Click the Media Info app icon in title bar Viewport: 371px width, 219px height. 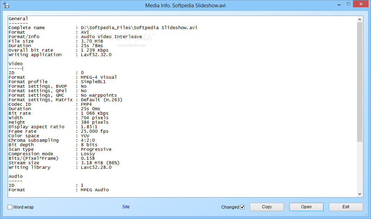pyautogui.click(x=6, y=5)
